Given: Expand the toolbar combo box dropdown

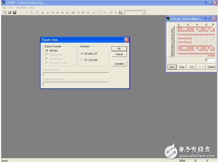Looking at the screenshot, I should point(143,13).
